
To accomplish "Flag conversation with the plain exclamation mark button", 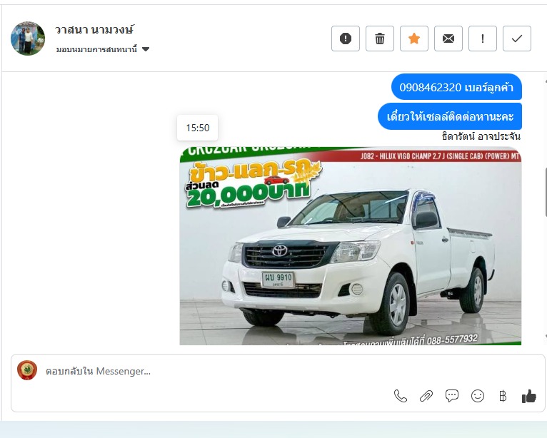I will pyautogui.click(x=483, y=39).
